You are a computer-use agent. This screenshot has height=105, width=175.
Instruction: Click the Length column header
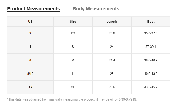[x=112, y=22]
